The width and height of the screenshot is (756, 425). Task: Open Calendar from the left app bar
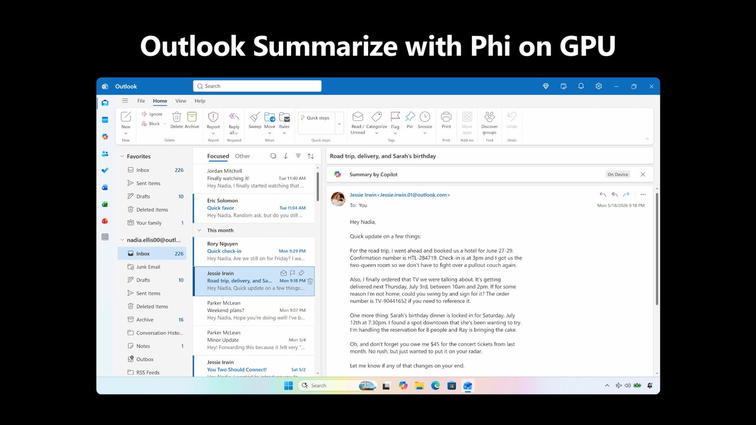click(105, 120)
